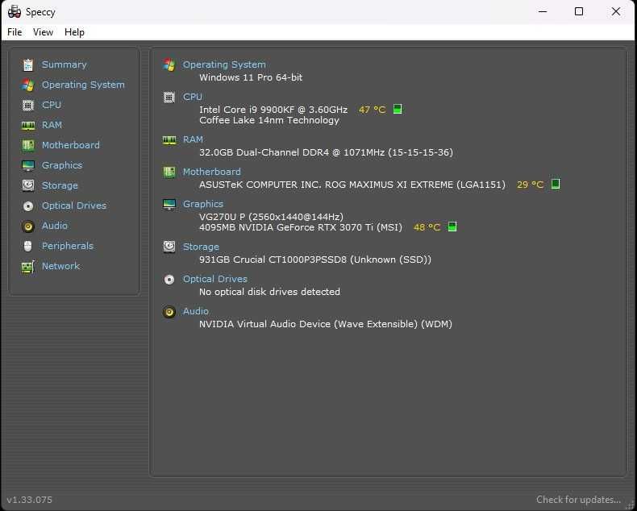Click the Optical Drives disc icon in main panel

pyautogui.click(x=169, y=280)
